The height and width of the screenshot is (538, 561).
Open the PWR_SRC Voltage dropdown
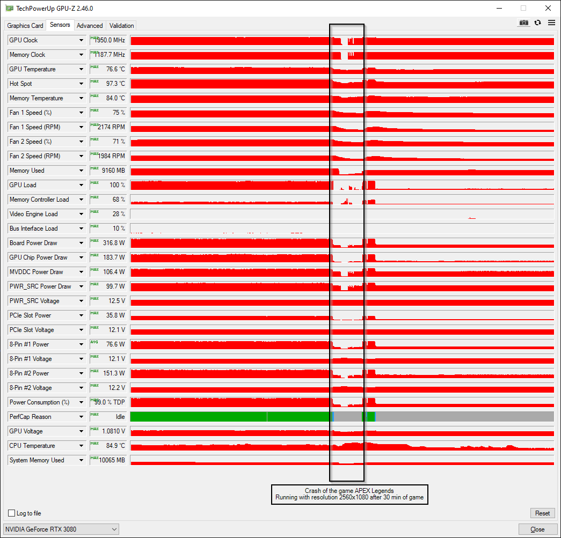coord(81,301)
